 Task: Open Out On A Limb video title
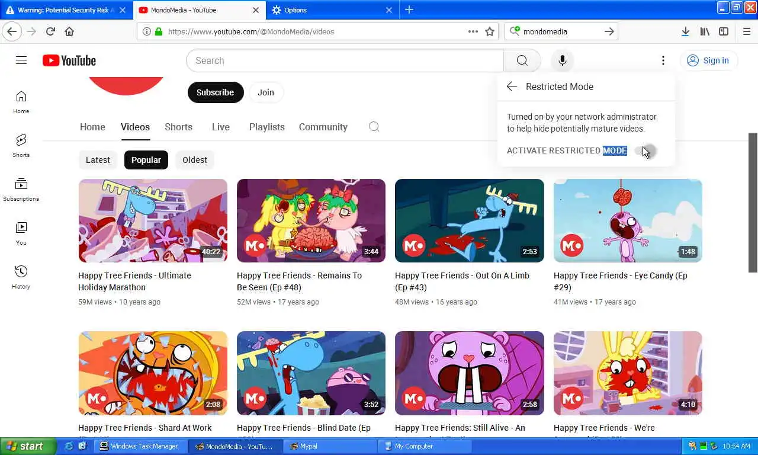pyautogui.click(x=462, y=281)
